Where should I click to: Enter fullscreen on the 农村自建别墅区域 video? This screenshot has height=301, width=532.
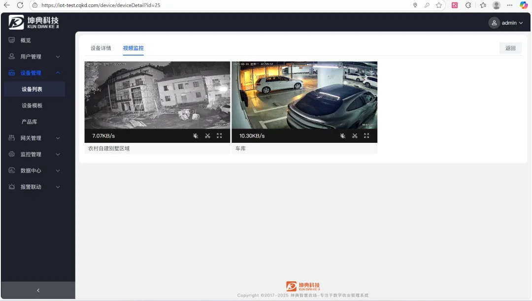pyautogui.click(x=220, y=136)
